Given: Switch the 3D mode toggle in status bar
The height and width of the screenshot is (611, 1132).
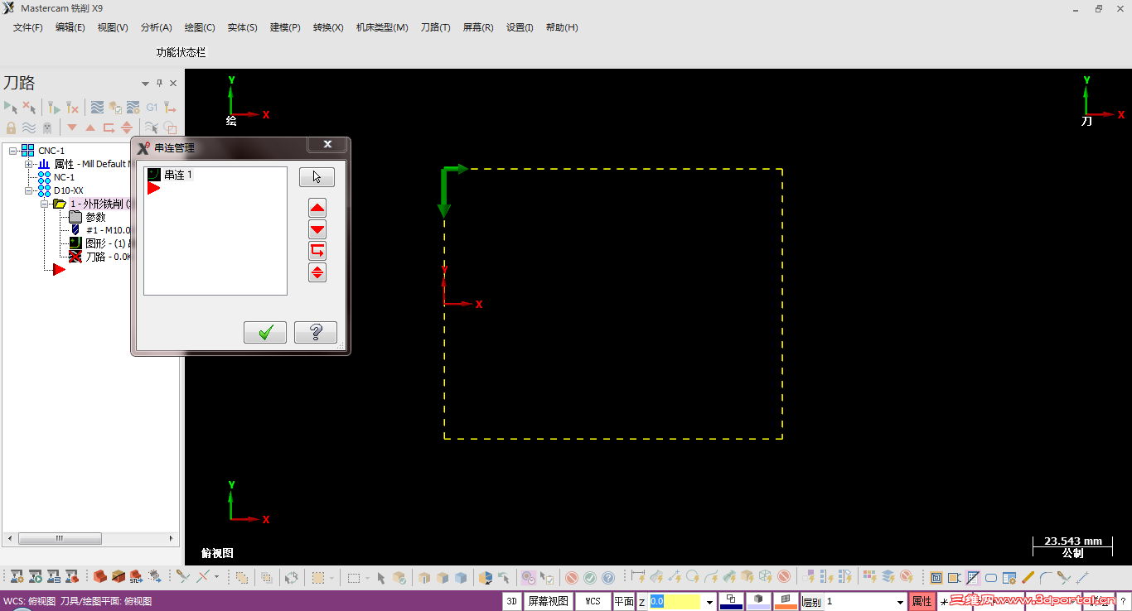Looking at the screenshot, I should (511, 601).
